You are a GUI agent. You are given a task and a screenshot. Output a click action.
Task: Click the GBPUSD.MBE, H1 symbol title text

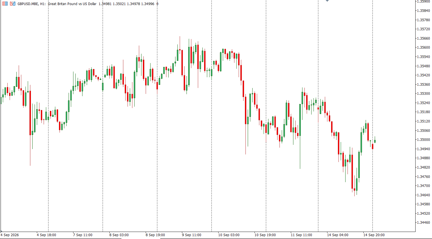[x=31, y=4]
